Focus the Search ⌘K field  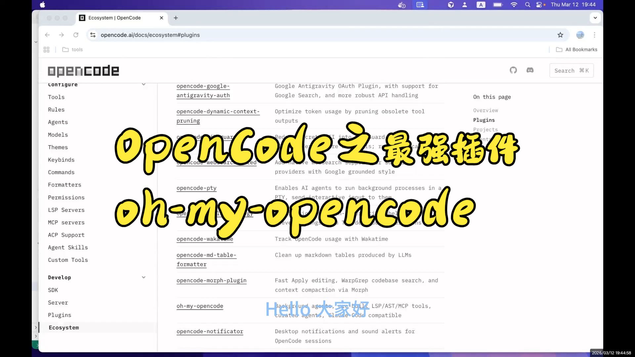(571, 70)
